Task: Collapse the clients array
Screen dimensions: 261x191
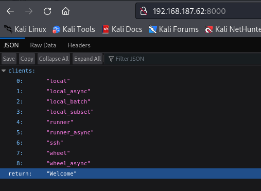Action: (4, 71)
